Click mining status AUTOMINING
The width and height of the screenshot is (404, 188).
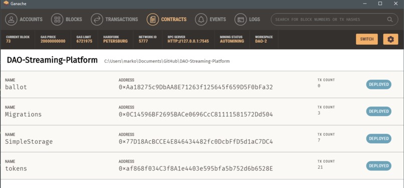pos(232,41)
